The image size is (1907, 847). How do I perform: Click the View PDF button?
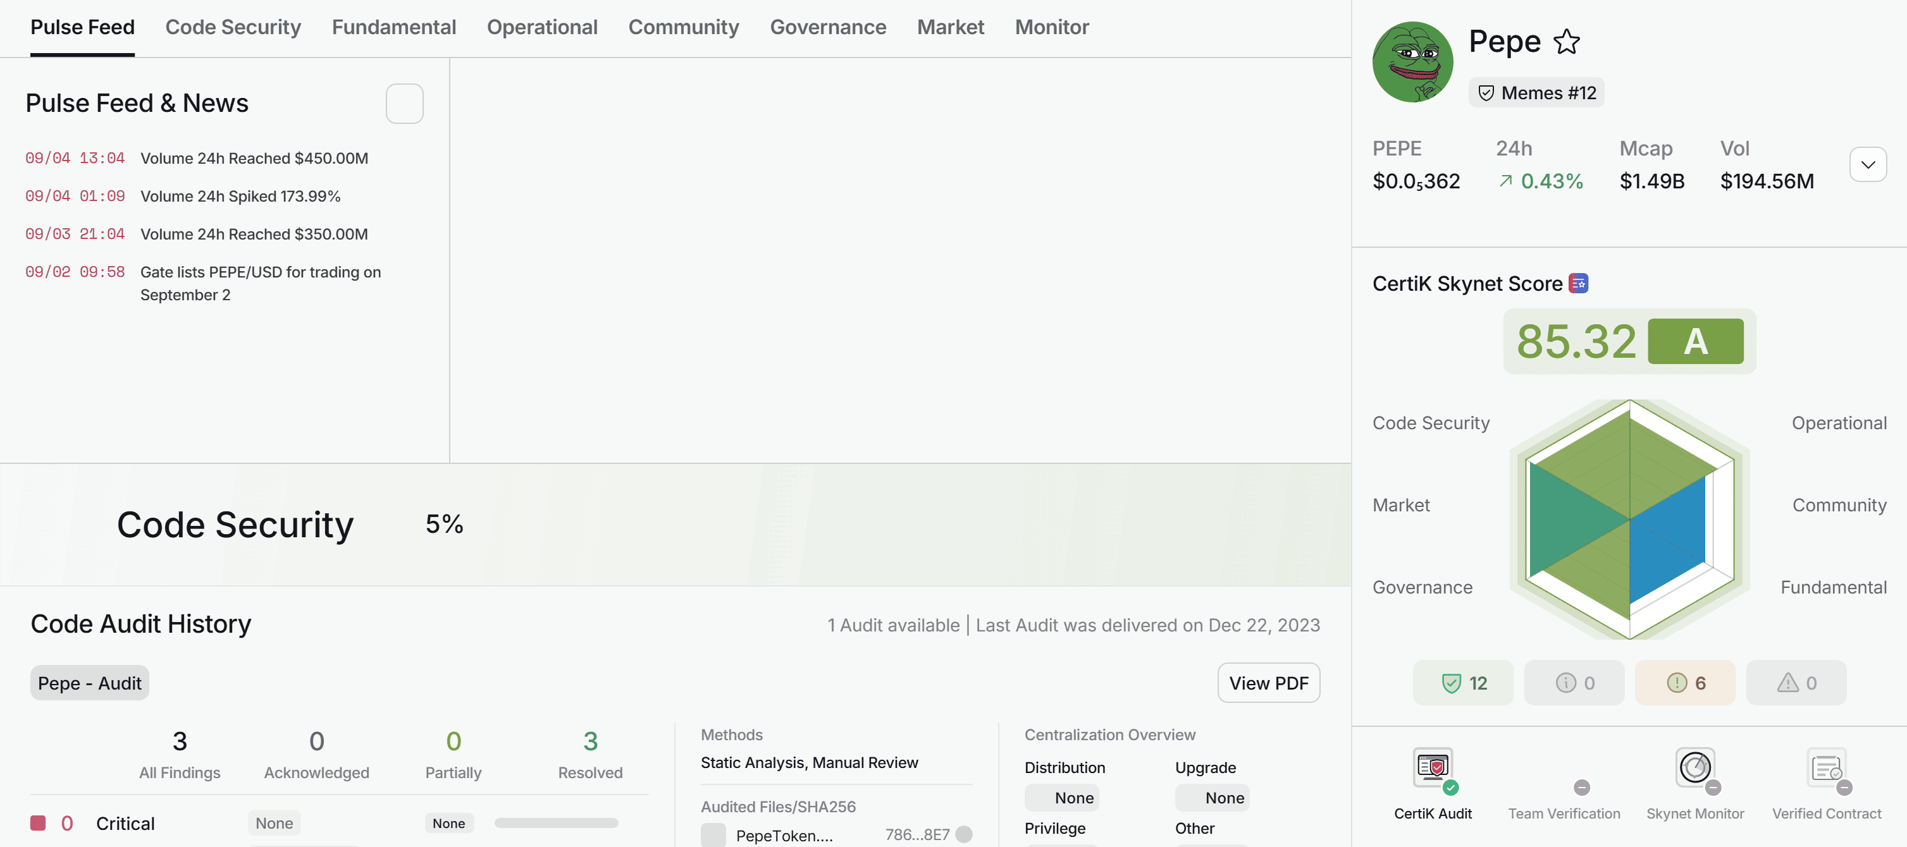pyautogui.click(x=1269, y=683)
